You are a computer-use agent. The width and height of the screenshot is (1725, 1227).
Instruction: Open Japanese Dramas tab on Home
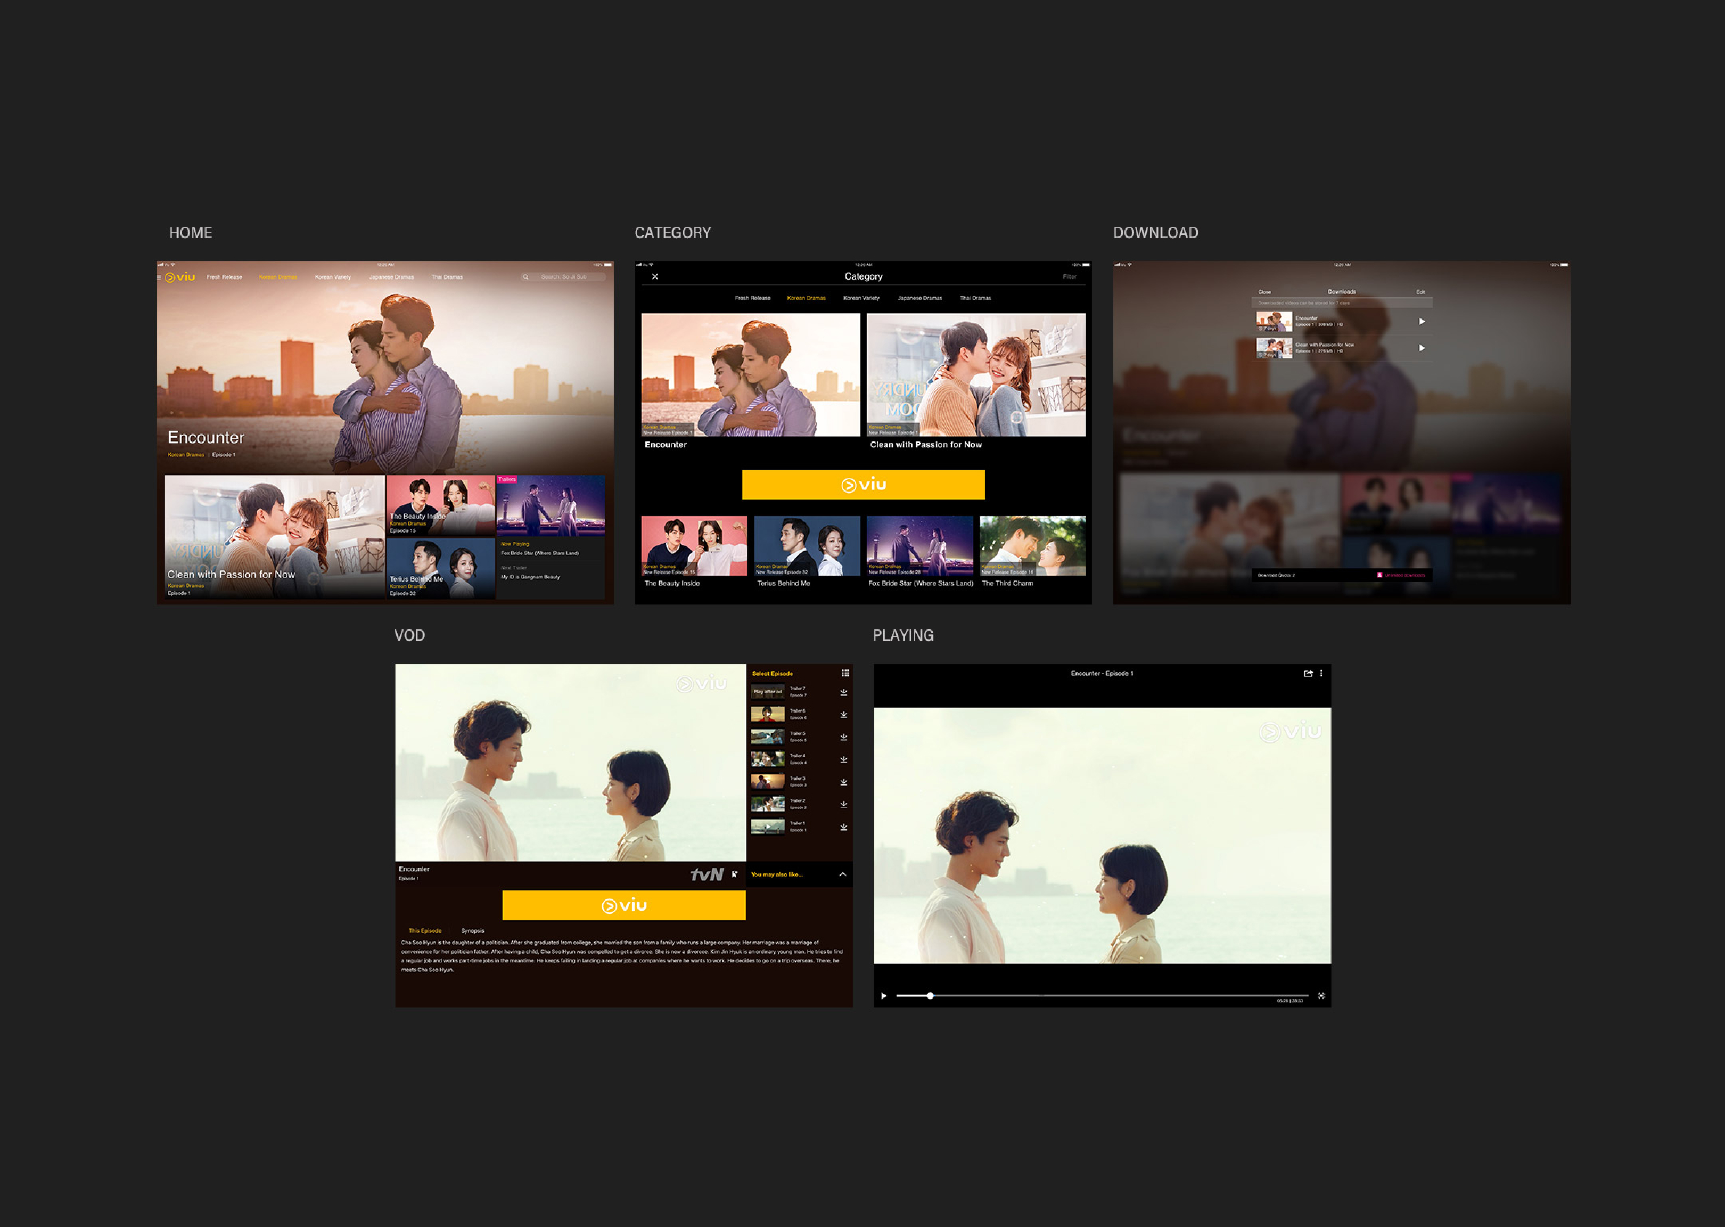pyautogui.click(x=391, y=277)
